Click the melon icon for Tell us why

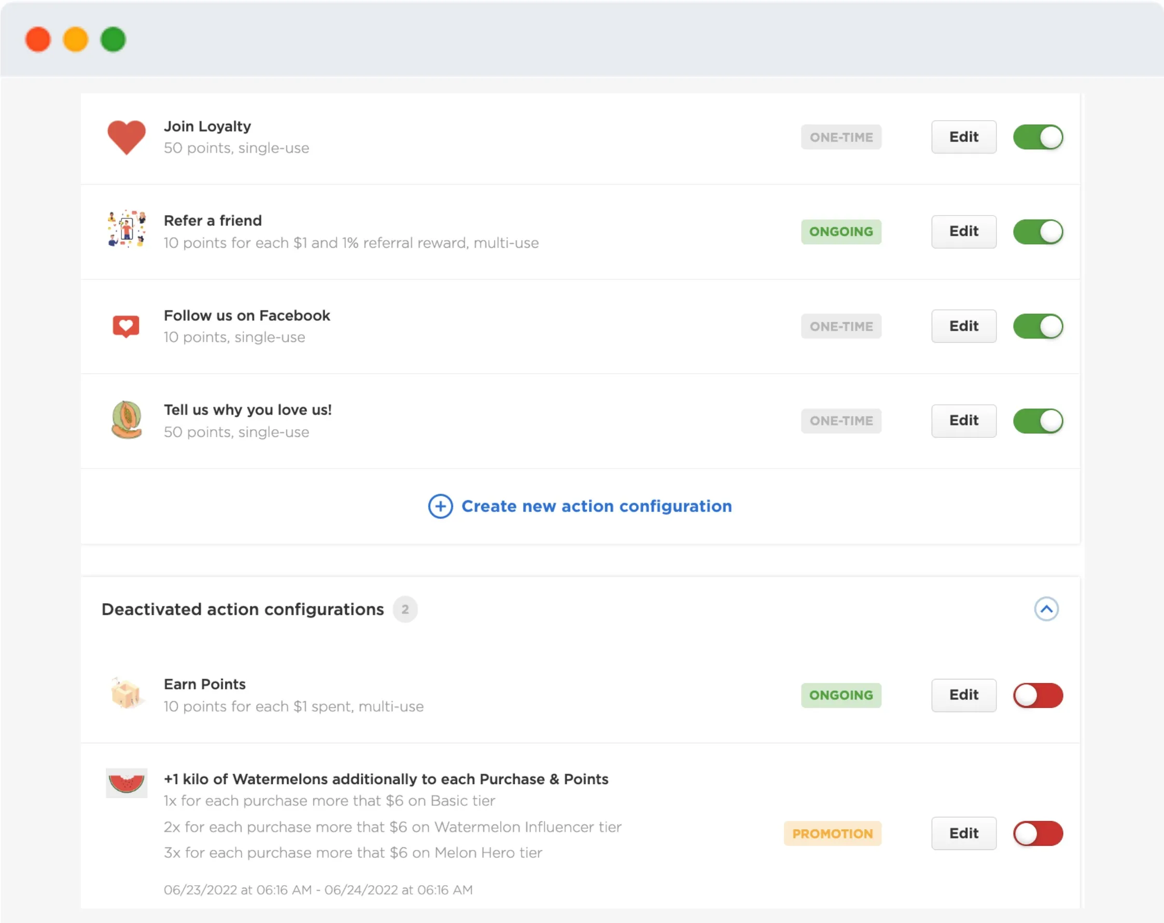pos(127,420)
